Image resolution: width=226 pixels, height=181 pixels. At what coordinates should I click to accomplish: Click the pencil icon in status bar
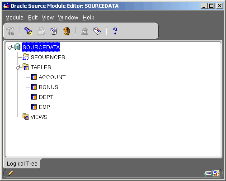tap(10, 173)
